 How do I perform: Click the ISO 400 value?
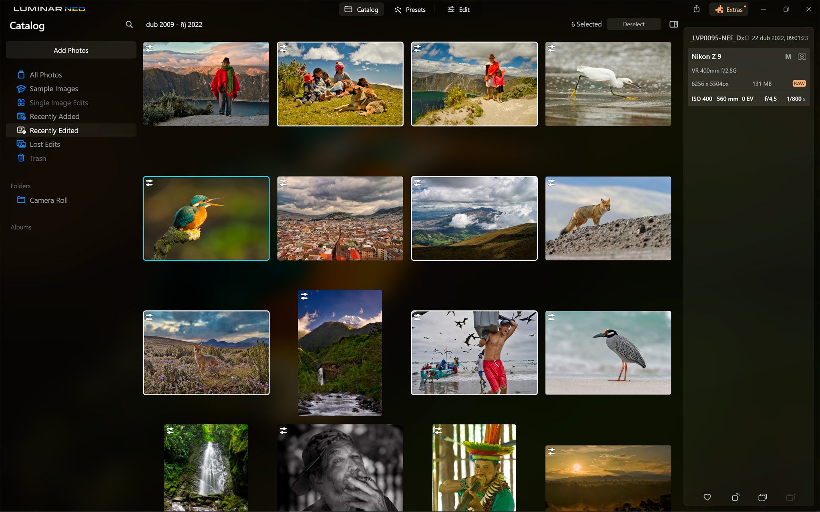701,99
